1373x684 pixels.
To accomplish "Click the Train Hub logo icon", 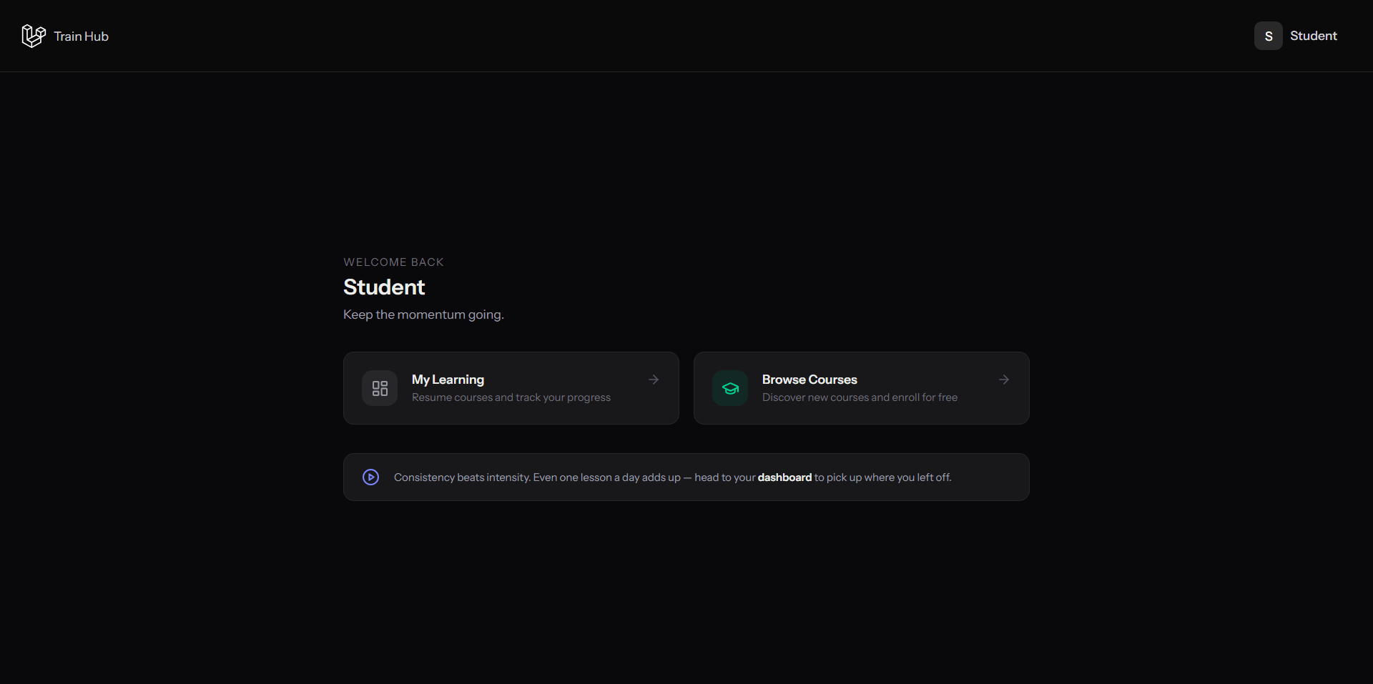I will click(34, 36).
